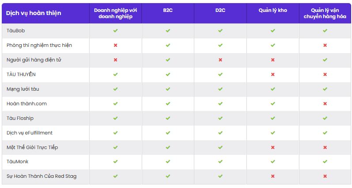Viewport: 352px width, 188px height.
Task: Open the Hoàn thành.com row label
Action: tap(26, 104)
